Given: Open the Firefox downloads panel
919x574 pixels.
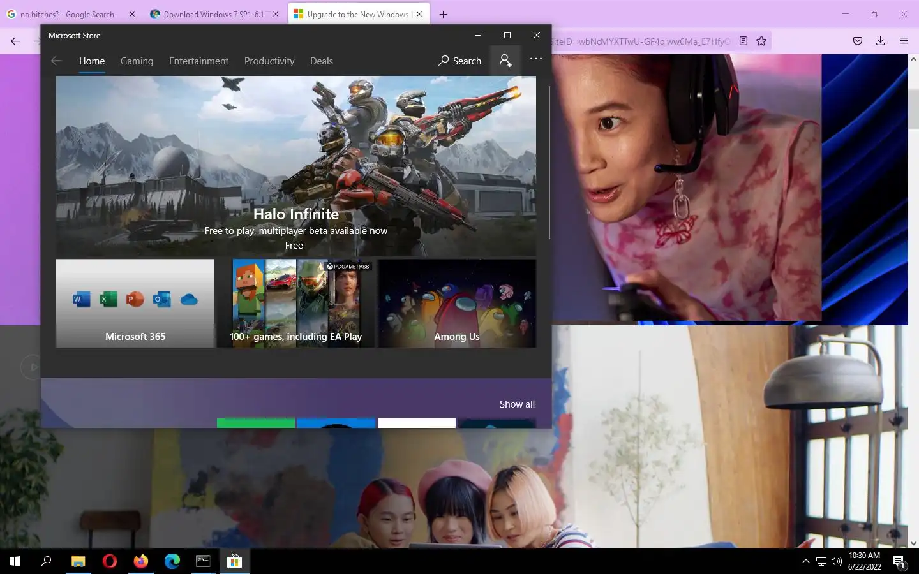Looking at the screenshot, I should [880, 41].
